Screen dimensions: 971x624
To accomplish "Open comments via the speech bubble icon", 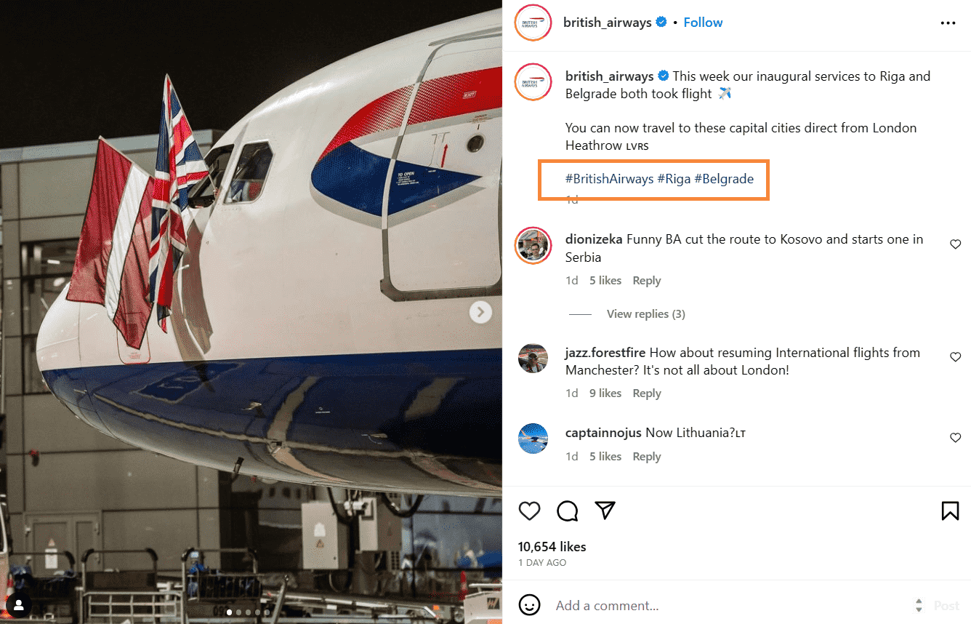I will tap(567, 511).
